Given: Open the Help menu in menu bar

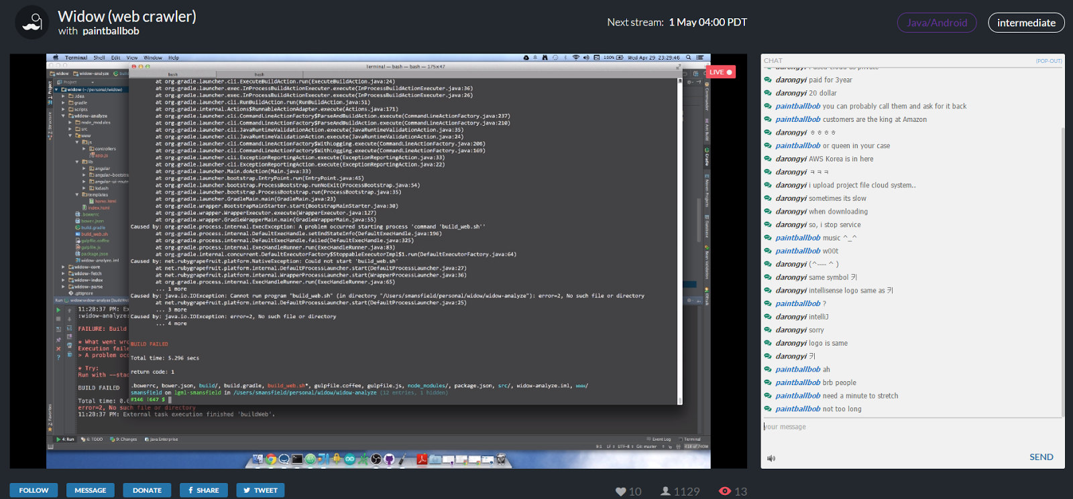Looking at the screenshot, I should point(174,58).
